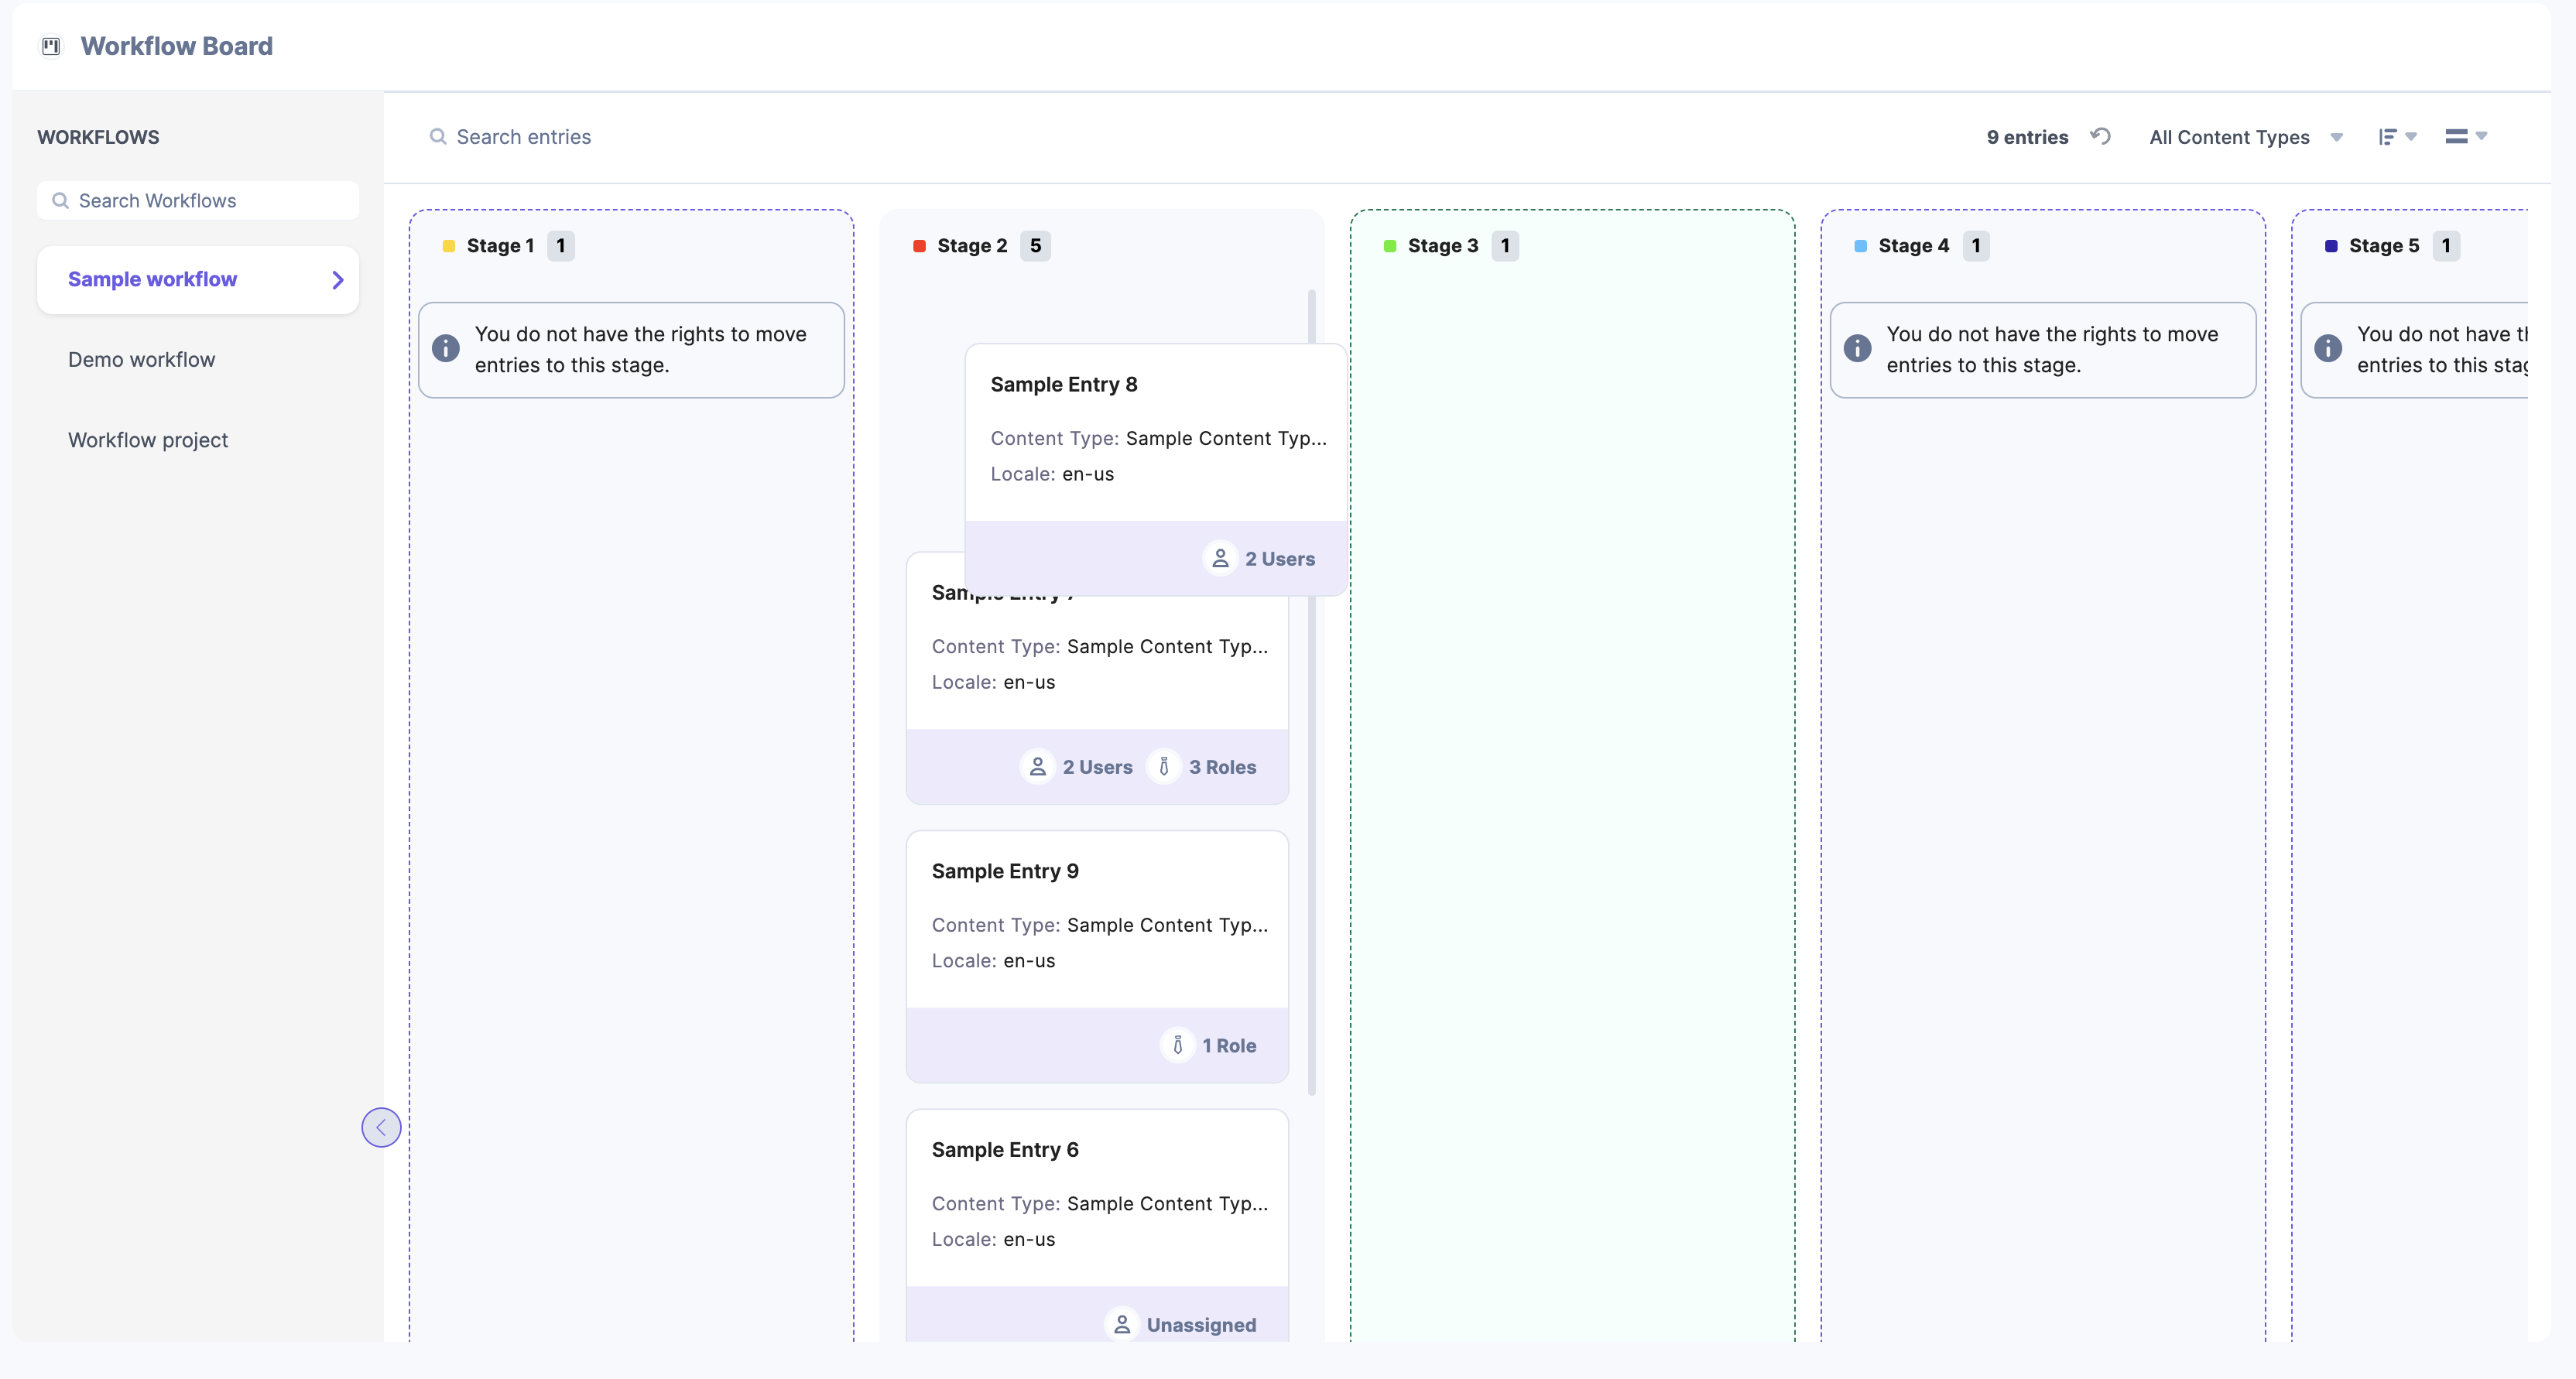Click the info icon in Stage 5 notice
Image resolution: width=2576 pixels, height=1379 pixels.
2328,348
